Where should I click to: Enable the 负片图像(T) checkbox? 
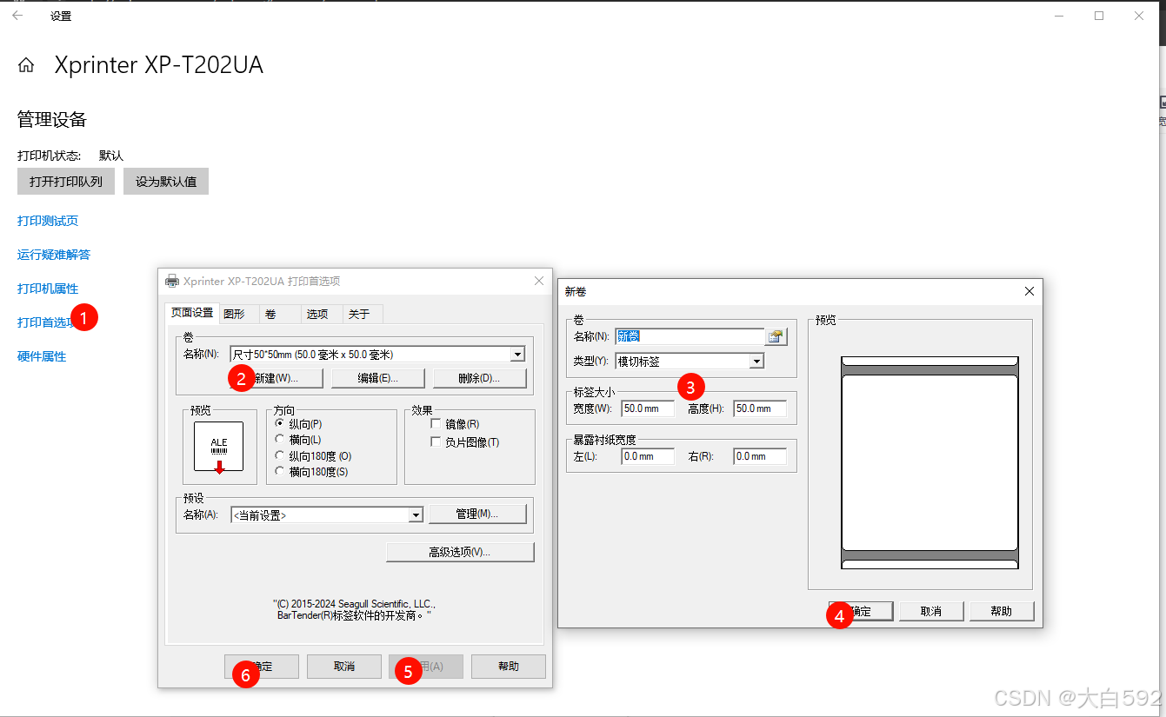coord(436,442)
